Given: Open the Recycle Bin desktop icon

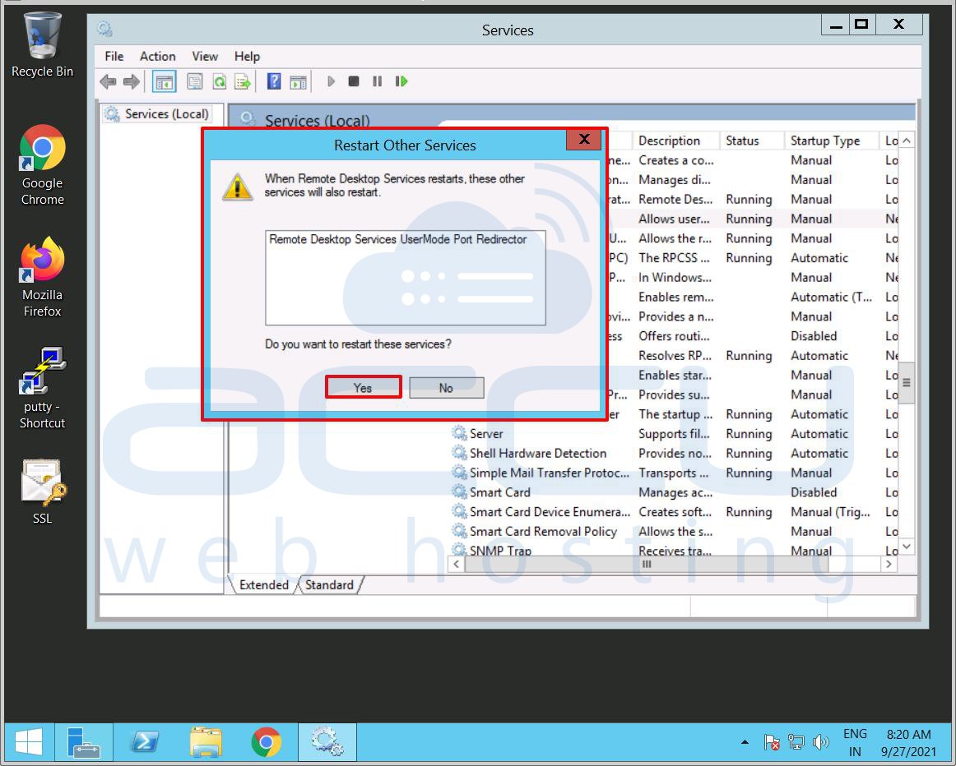Looking at the screenshot, I should tap(42, 45).
